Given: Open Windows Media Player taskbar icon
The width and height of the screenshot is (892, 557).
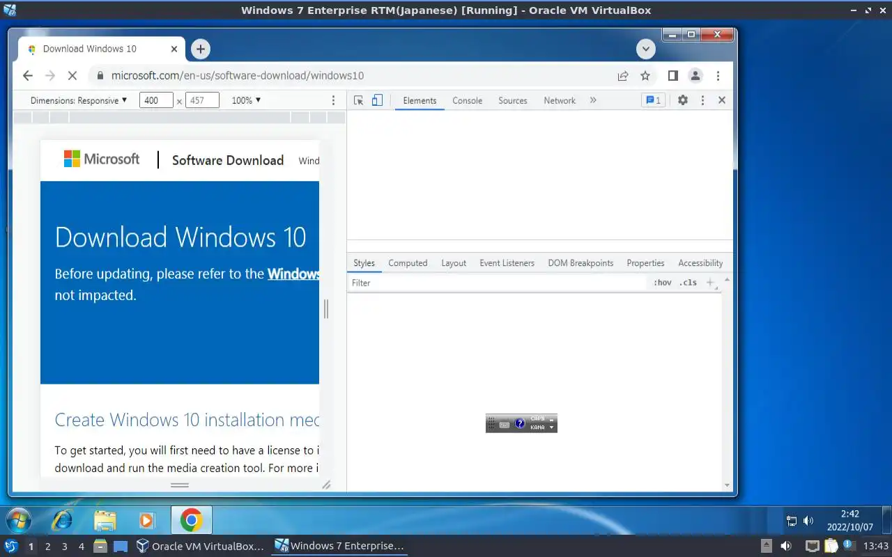Looking at the screenshot, I should (x=146, y=520).
